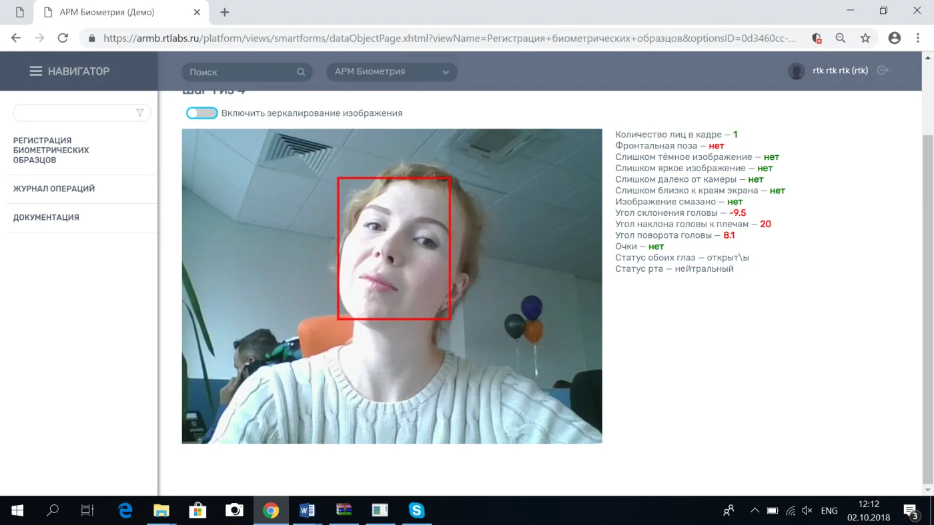Click the Очки — нет line

click(x=640, y=247)
